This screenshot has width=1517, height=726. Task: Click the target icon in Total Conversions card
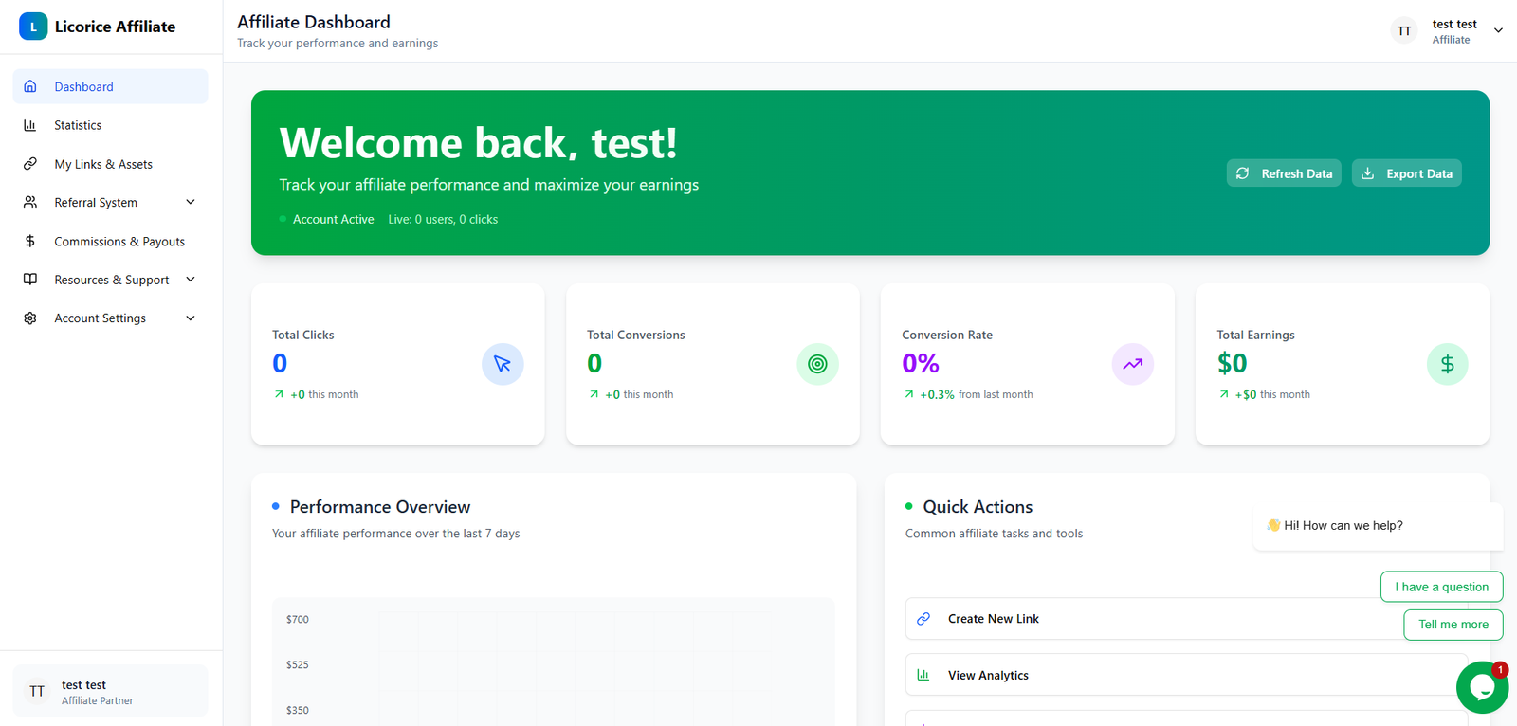(817, 364)
